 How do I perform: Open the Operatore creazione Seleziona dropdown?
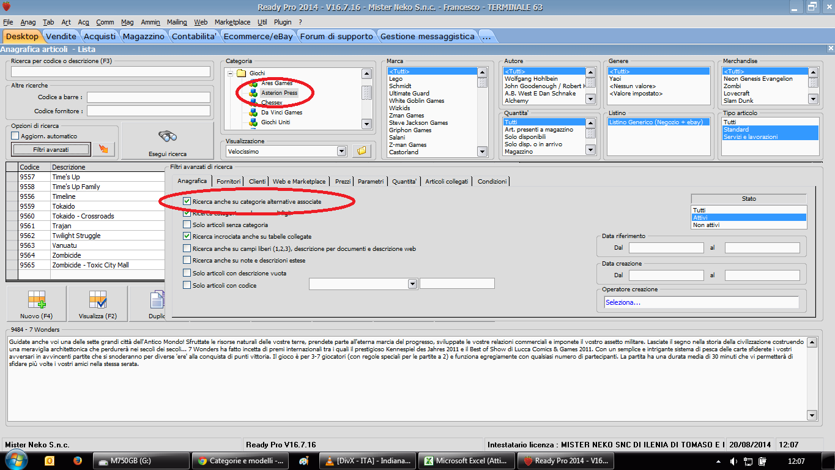(x=701, y=302)
